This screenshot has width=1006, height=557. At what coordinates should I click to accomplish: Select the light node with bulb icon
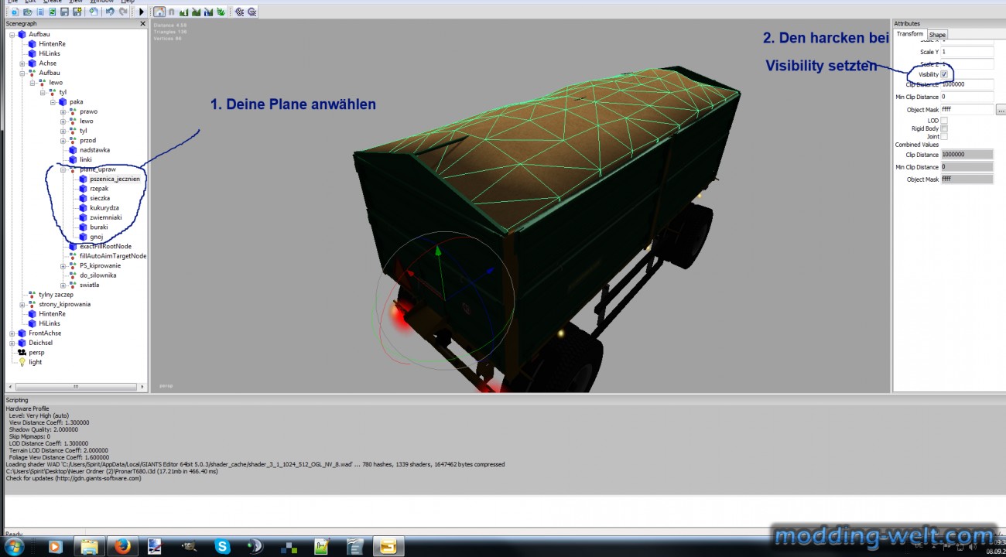pos(36,362)
